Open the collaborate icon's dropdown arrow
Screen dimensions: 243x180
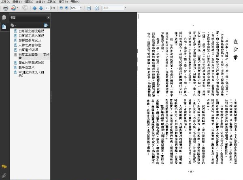(x=17, y=8)
